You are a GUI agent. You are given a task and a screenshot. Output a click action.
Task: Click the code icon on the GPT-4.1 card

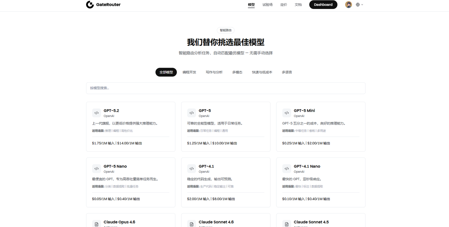coord(192,169)
